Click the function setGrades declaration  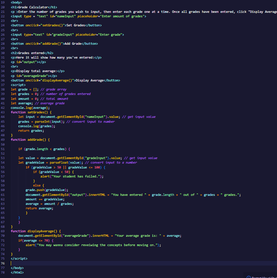[x=31, y=112]
